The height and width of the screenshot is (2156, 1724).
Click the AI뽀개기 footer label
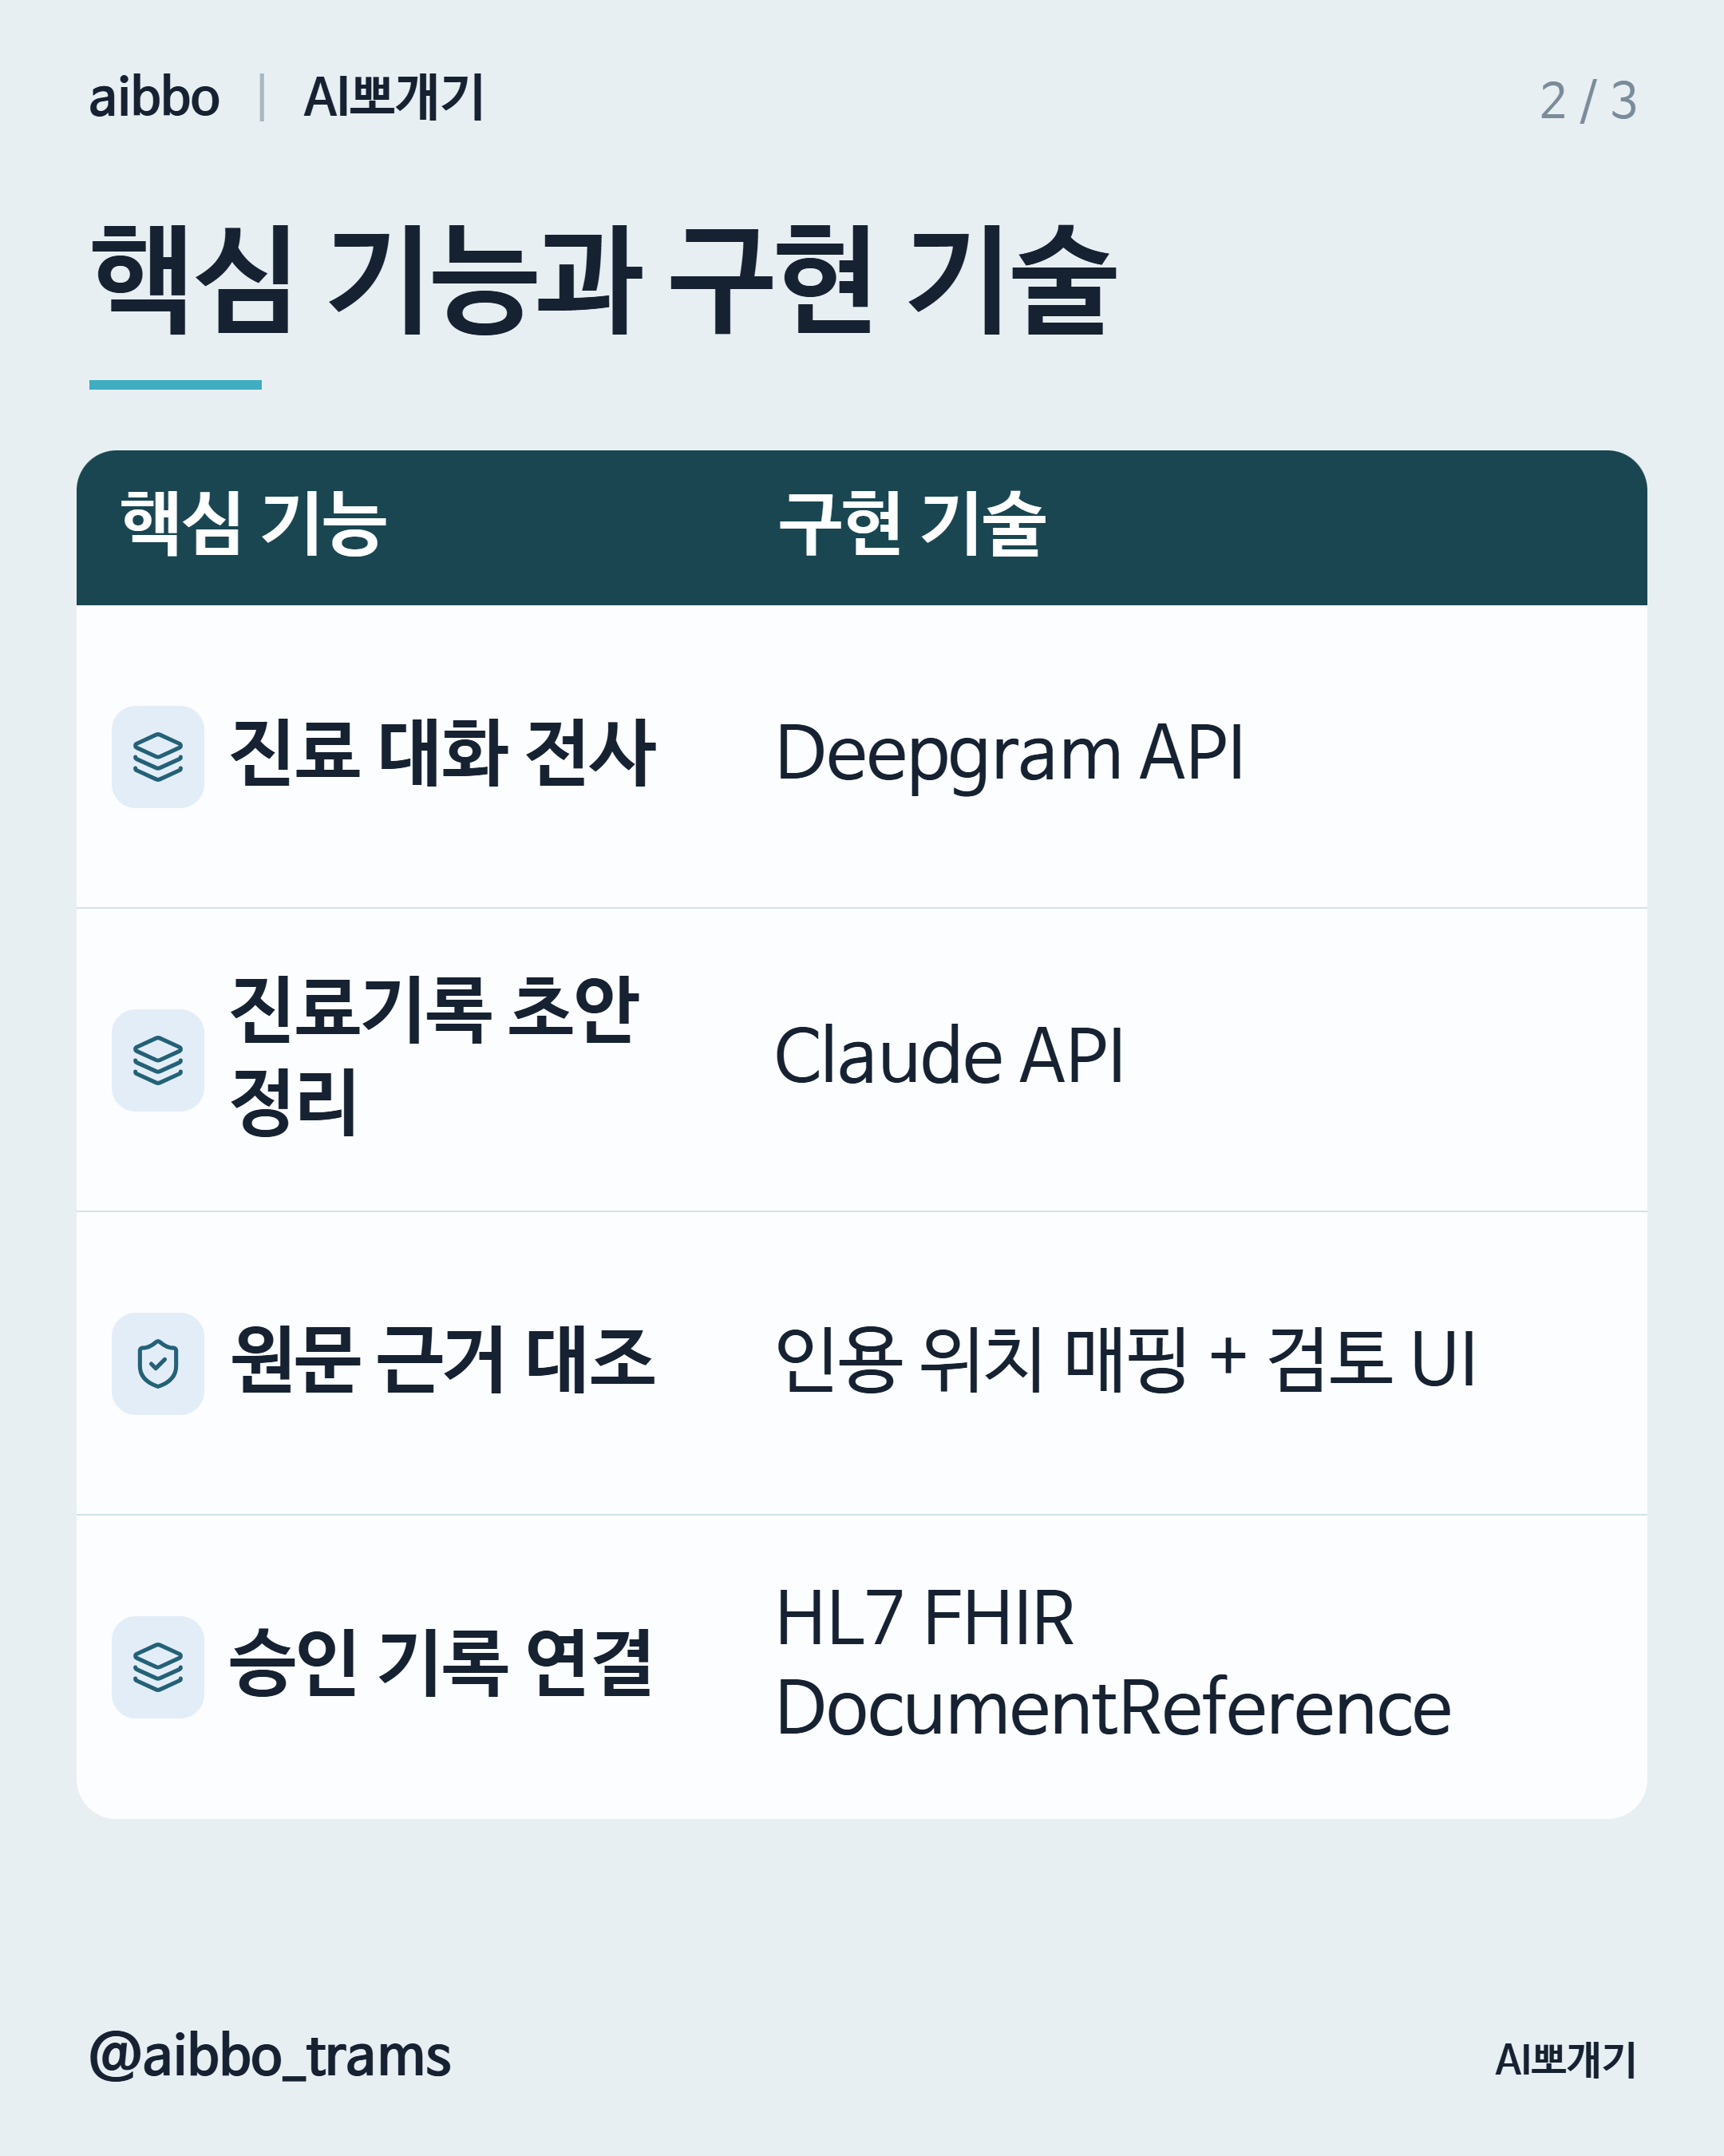point(1565,2060)
